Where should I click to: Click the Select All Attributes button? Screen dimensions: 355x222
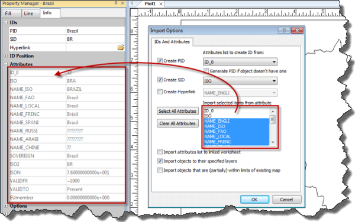[x=177, y=111]
